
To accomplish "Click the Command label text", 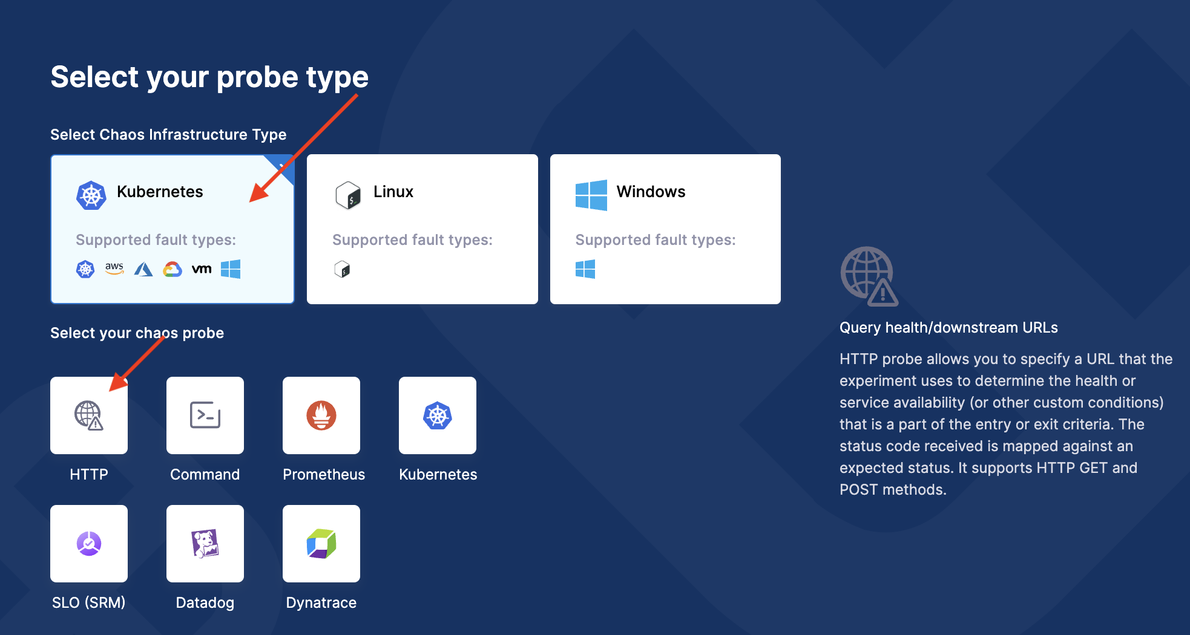I will pyautogui.click(x=205, y=475).
